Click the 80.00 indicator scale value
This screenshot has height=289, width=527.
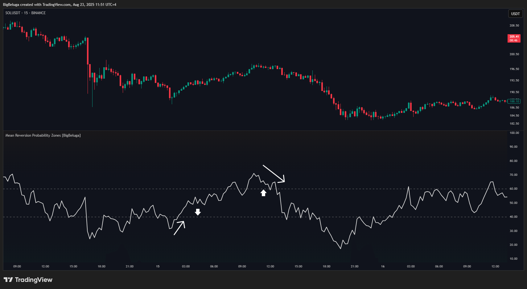pos(513,161)
